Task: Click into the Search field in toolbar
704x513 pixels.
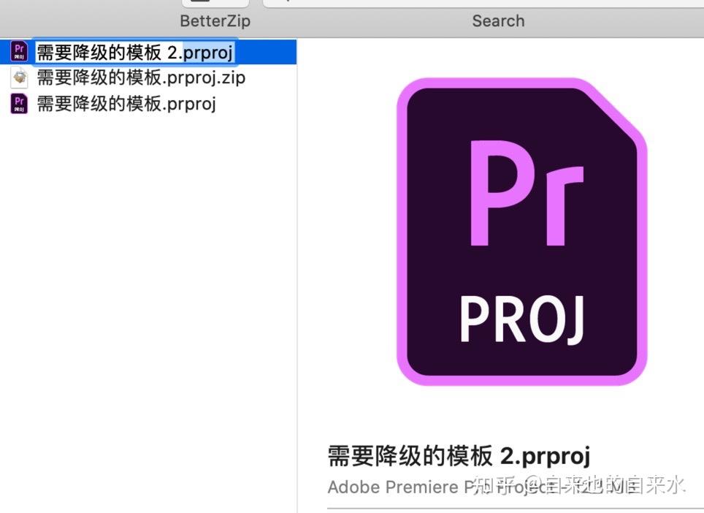Action: 483,3
